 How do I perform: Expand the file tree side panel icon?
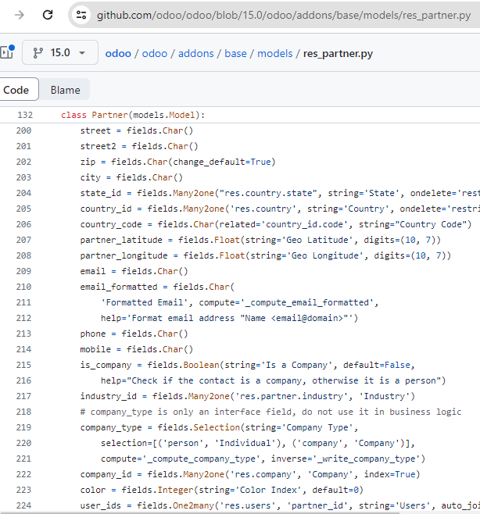7,52
